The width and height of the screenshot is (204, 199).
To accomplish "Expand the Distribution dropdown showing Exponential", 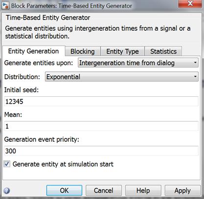I will coord(122,77).
